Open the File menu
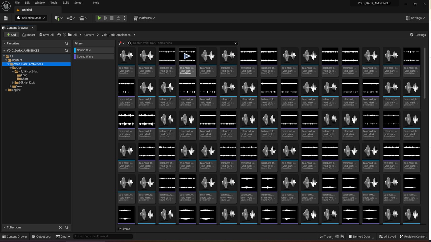The width and height of the screenshot is (431, 242). (17, 3)
